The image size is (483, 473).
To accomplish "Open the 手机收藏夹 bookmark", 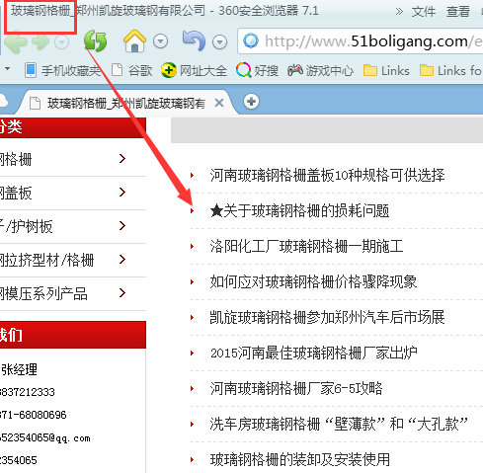I will click(x=63, y=70).
